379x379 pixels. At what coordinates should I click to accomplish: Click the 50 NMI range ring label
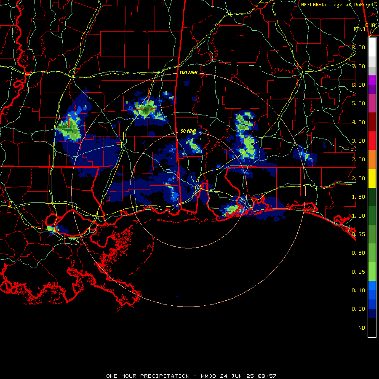click(188, 131)
